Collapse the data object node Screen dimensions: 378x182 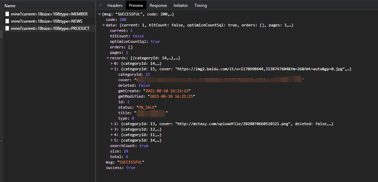[x=104, y=25]
